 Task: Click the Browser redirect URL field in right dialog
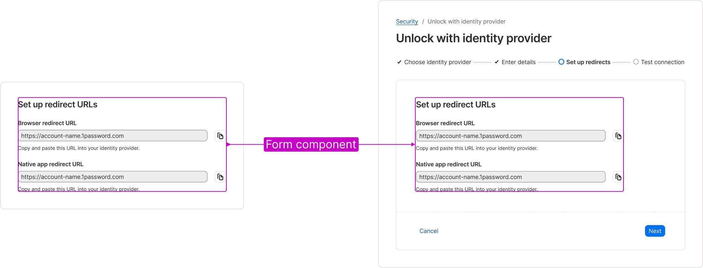[510, 136]
